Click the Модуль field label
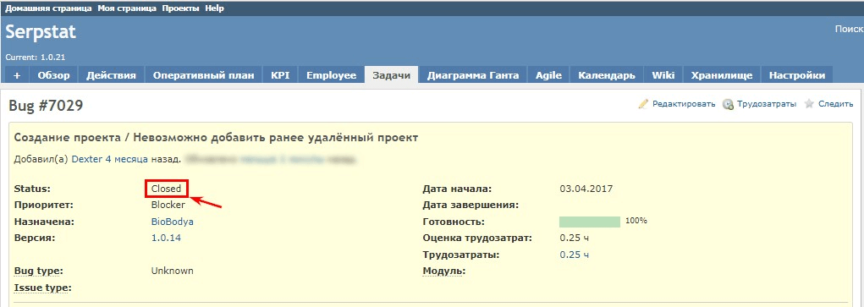This screenshot has height=307, width=864. point(444,271)
